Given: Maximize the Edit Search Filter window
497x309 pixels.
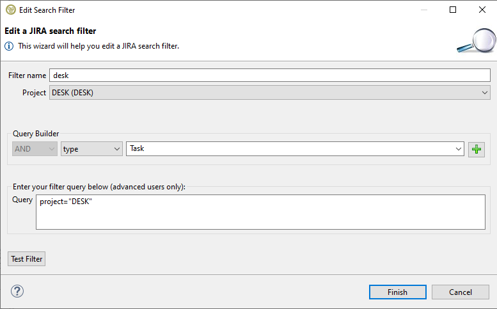Looking at the screenshot, I should (x=453, y=10).
